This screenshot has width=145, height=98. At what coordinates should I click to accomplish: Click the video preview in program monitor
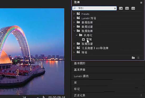click(32, 51)
